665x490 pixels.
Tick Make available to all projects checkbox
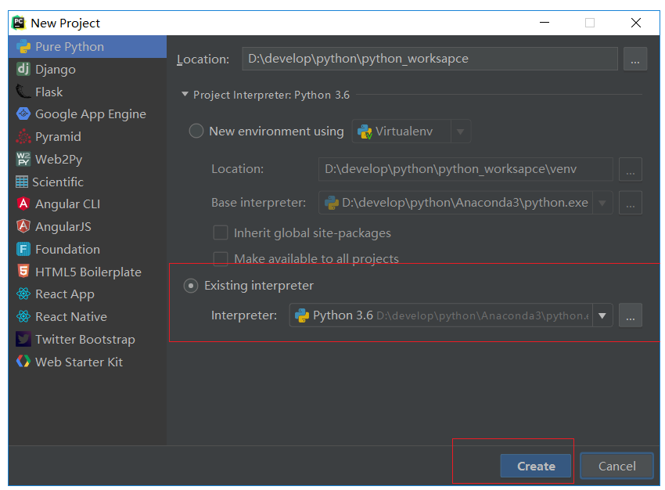point(221,258)
